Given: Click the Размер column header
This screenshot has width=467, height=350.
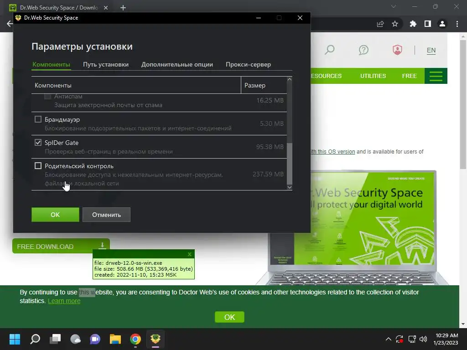Looking at the screenshot, I should [x=264, y=85].
